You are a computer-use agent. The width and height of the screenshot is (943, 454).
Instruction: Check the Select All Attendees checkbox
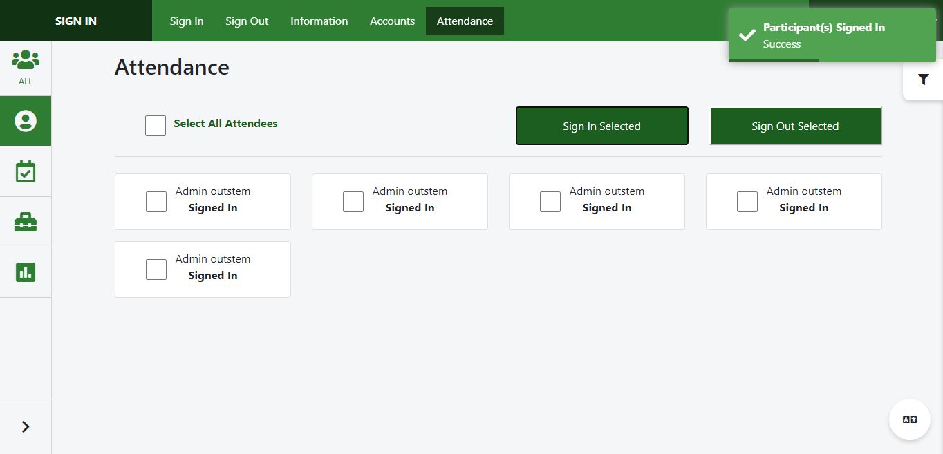pos(156,126)
